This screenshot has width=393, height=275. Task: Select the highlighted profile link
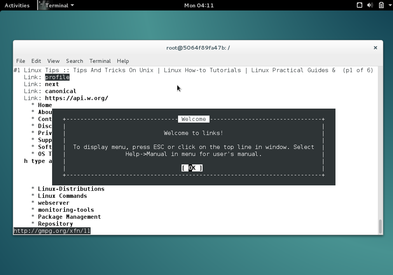tap(57, 77)
